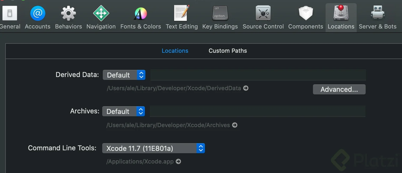
Task: Click the Archives path field
Action: [258, 111]
